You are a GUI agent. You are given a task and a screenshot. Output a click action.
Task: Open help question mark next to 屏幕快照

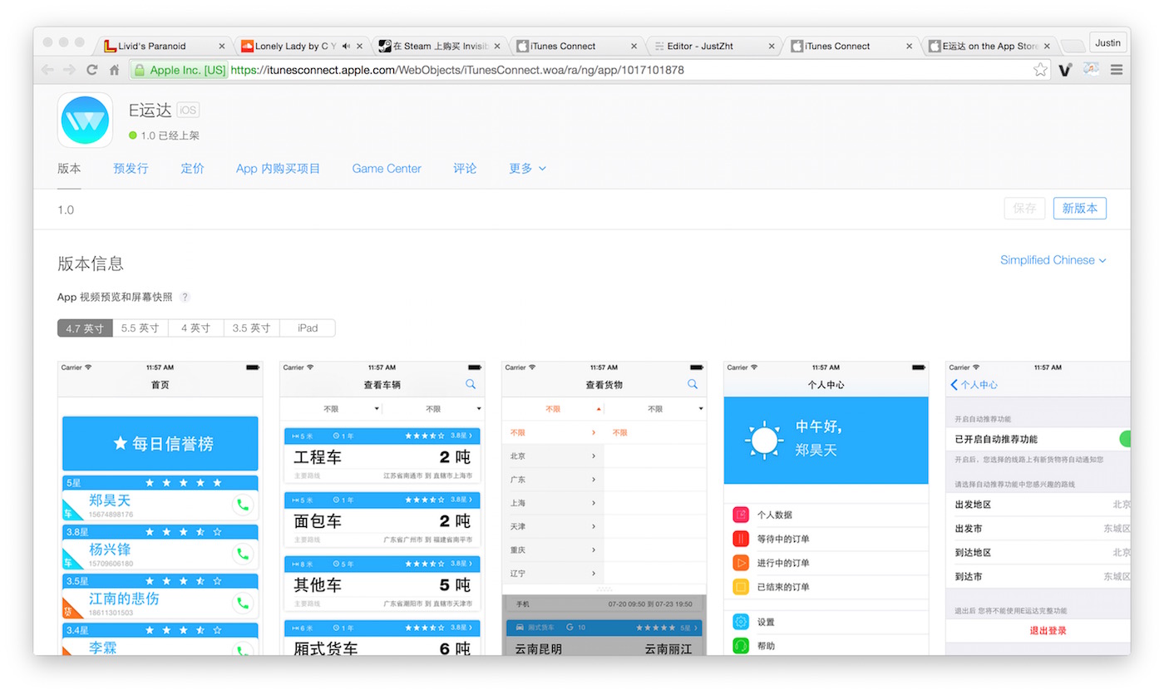tap(185, 297)
